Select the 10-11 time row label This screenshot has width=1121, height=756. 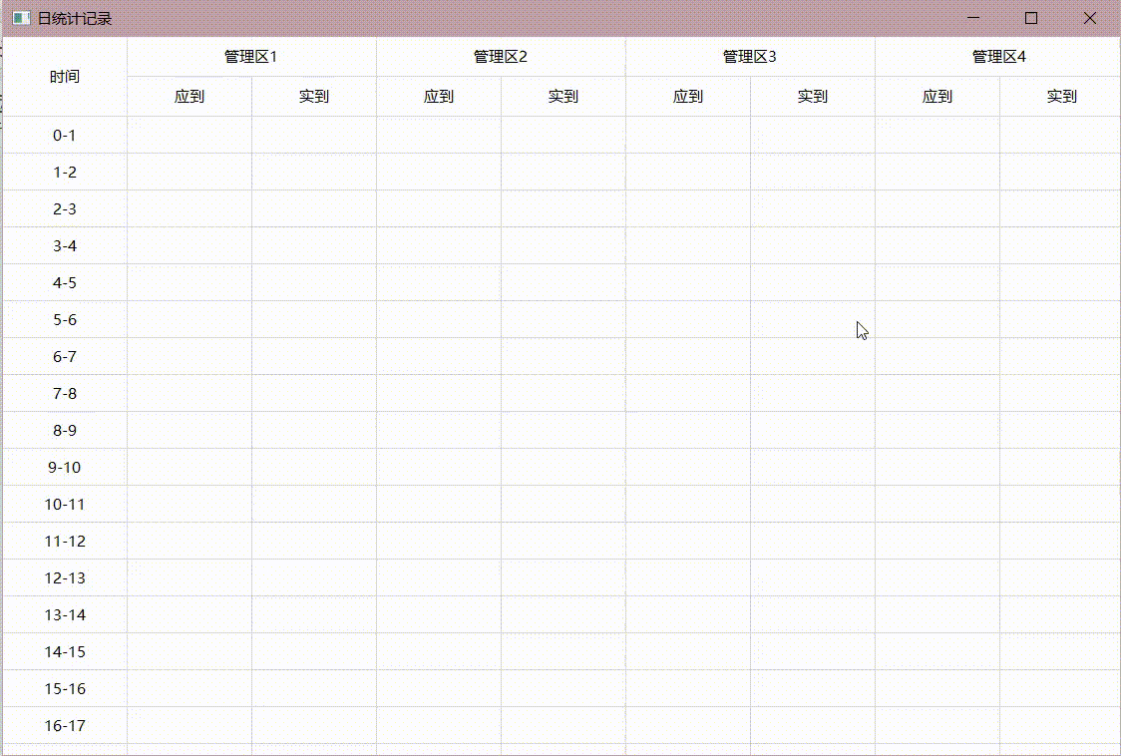(65, 505)
